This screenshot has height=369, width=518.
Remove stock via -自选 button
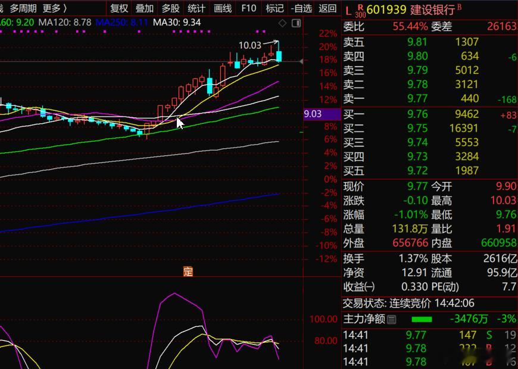[x=302, y=8]
